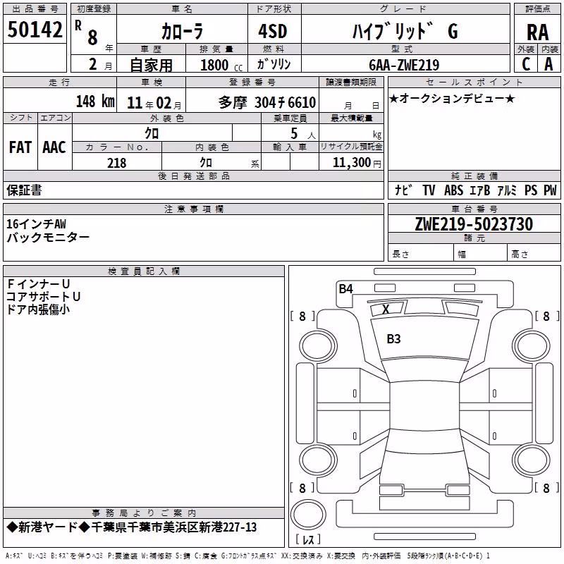The height and width of the screenshot is (564, 564).
Task: Select chassis number ZWE219-5023730
Action: tap(474, 223)
